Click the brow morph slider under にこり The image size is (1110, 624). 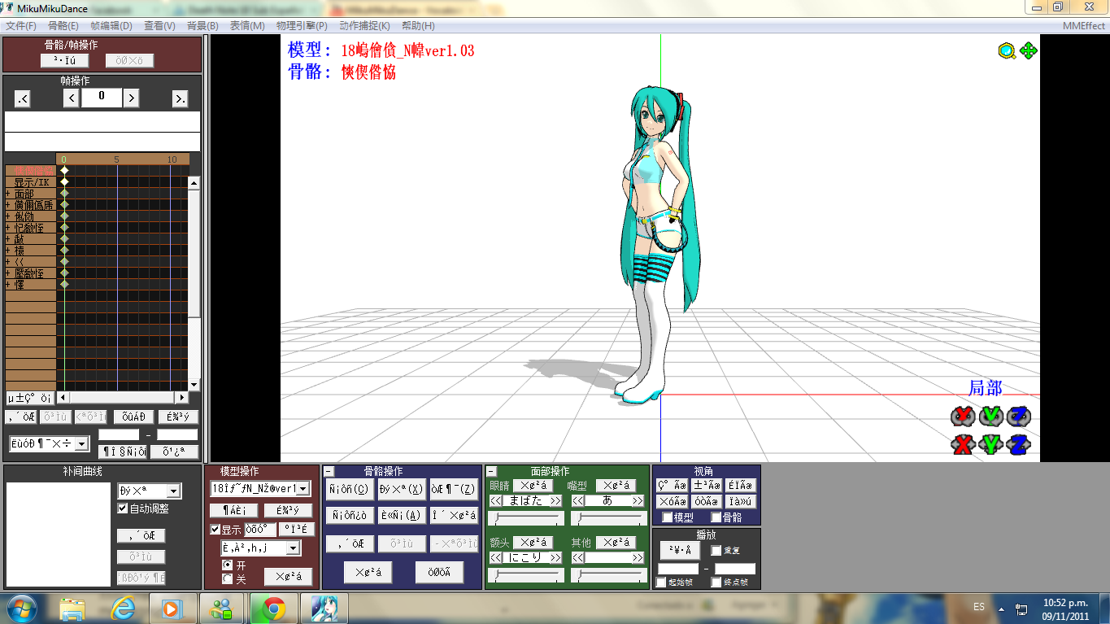tap(525, 575)
